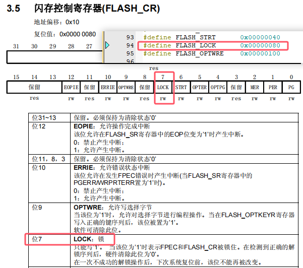Viewport: 303px width, 268px height.
Task: Click the PG bit cell
Action: click(x=291, y=87)
